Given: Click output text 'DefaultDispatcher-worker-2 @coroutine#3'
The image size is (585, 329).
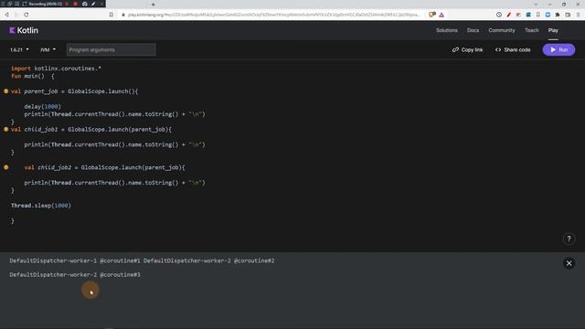Looking at the screenshot, I should coord(75,274).
